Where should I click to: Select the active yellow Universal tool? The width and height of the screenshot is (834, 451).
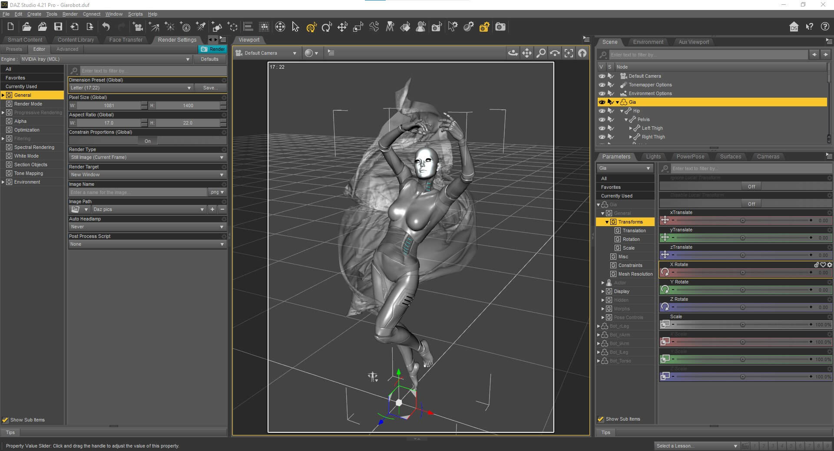point(311,27)
